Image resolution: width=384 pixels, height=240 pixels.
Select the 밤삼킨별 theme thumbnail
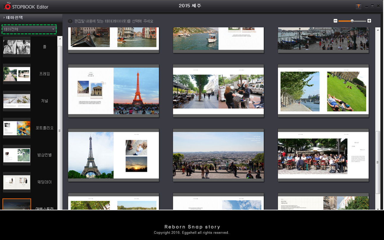pos(17,155)
